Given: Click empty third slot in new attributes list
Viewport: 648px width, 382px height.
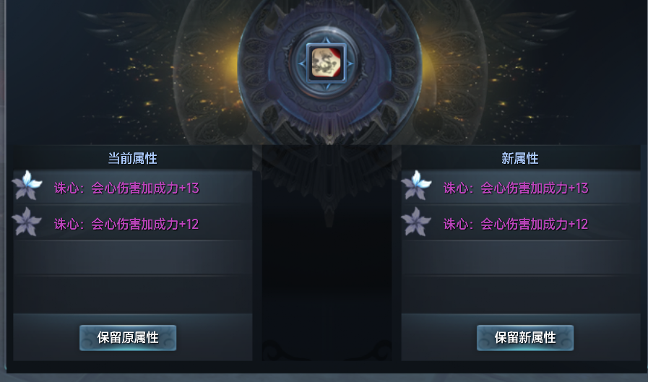Looking at the screenshot, I should (521, 258).
